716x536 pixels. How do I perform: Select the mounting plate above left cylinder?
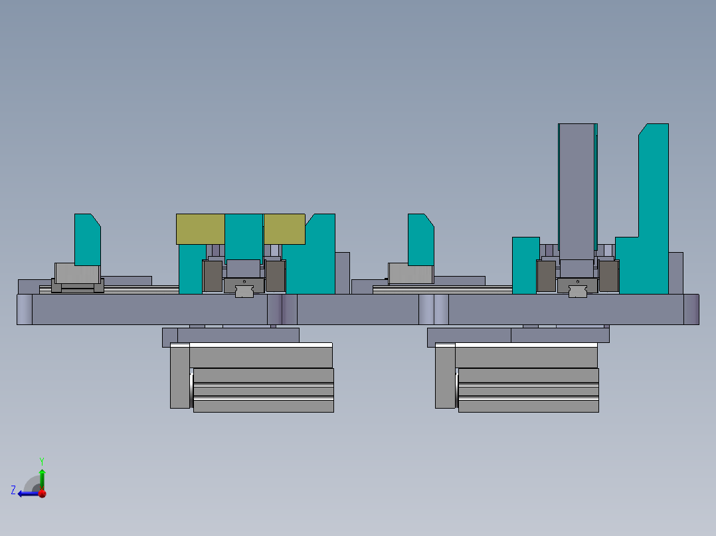tap(230, 338)
